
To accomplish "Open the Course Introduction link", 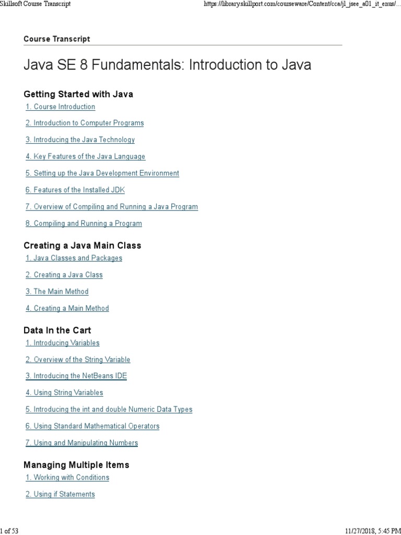I will point(61,107).
